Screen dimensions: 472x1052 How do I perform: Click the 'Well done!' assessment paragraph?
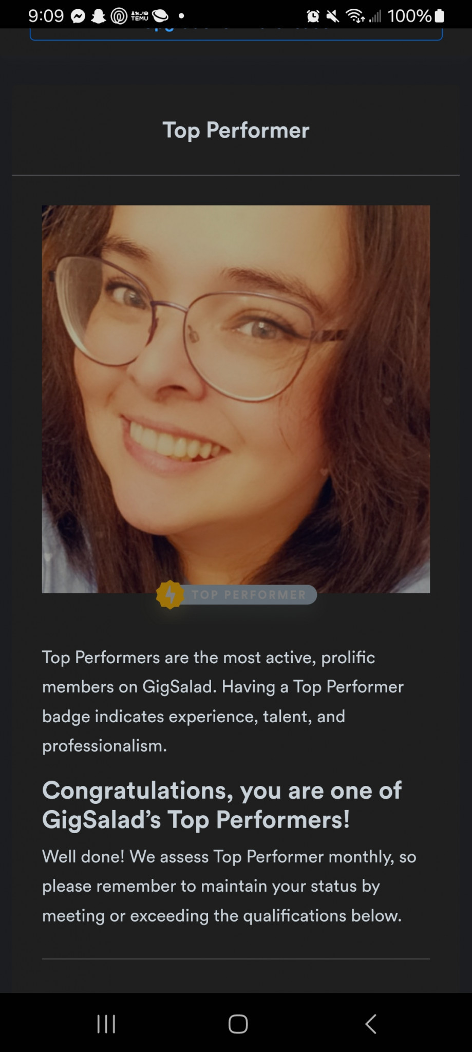pos(229,886)
